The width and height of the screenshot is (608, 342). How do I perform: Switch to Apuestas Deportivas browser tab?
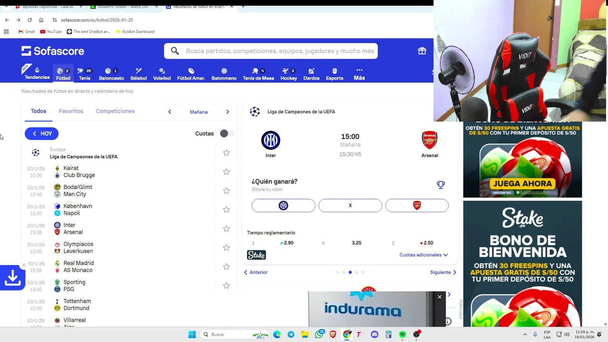[47, 7]
